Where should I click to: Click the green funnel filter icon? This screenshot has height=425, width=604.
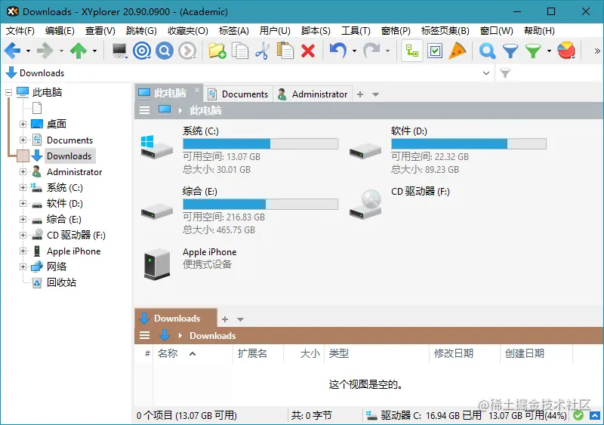click(533, 51)
